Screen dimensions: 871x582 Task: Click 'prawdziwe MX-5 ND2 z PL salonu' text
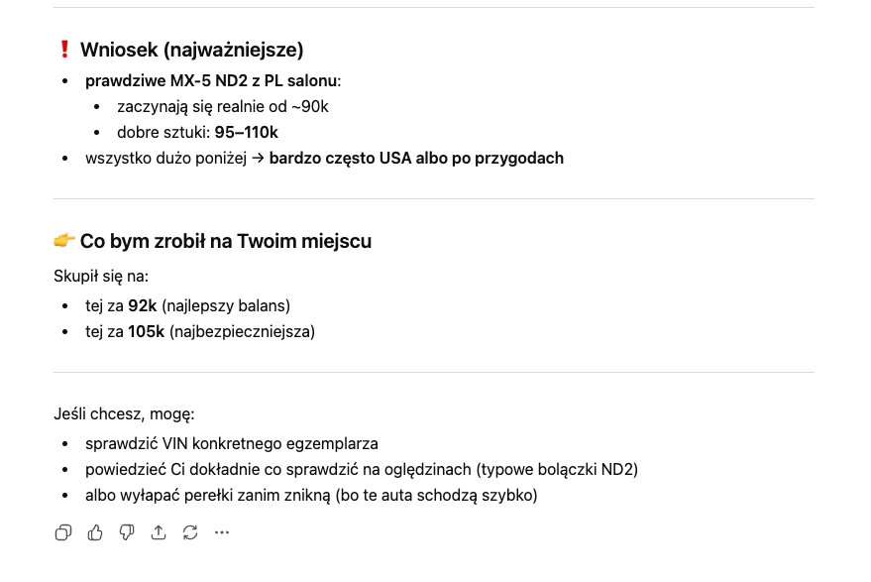point(210,80)
